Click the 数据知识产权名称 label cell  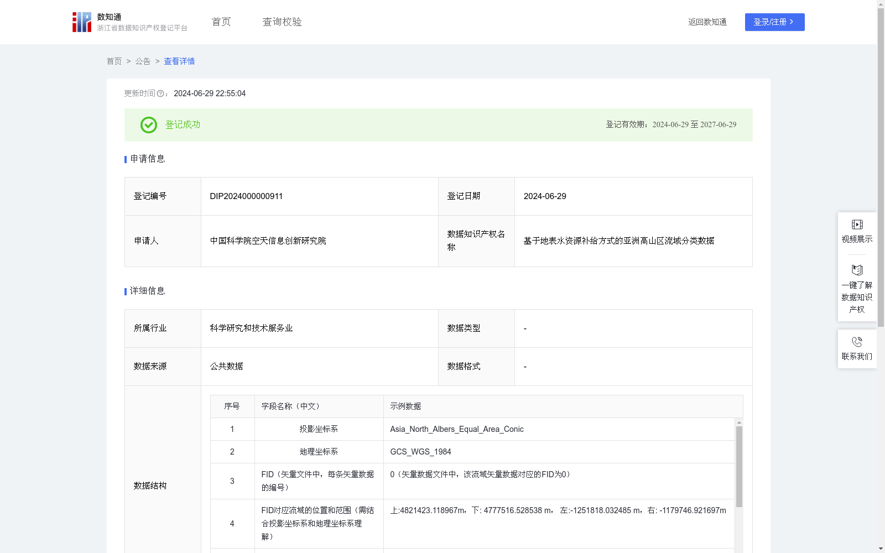point(476,241)
